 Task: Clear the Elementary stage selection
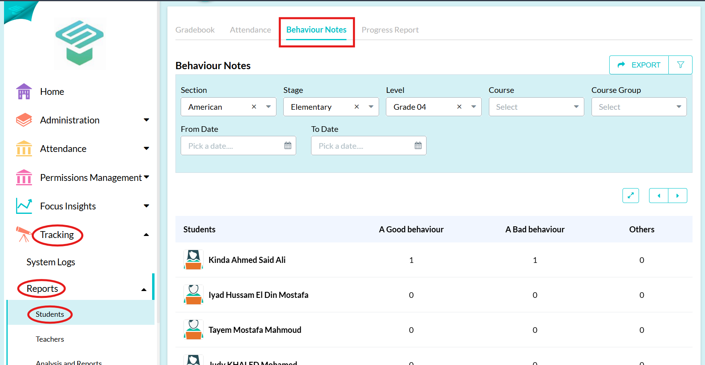pyautogui.click(x=357, y=107)
